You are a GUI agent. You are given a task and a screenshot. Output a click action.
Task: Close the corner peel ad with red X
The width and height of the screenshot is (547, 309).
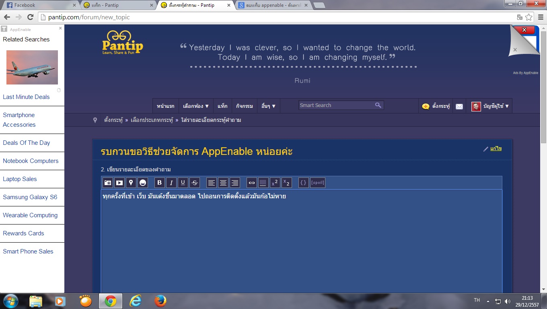tap(524, 30)
